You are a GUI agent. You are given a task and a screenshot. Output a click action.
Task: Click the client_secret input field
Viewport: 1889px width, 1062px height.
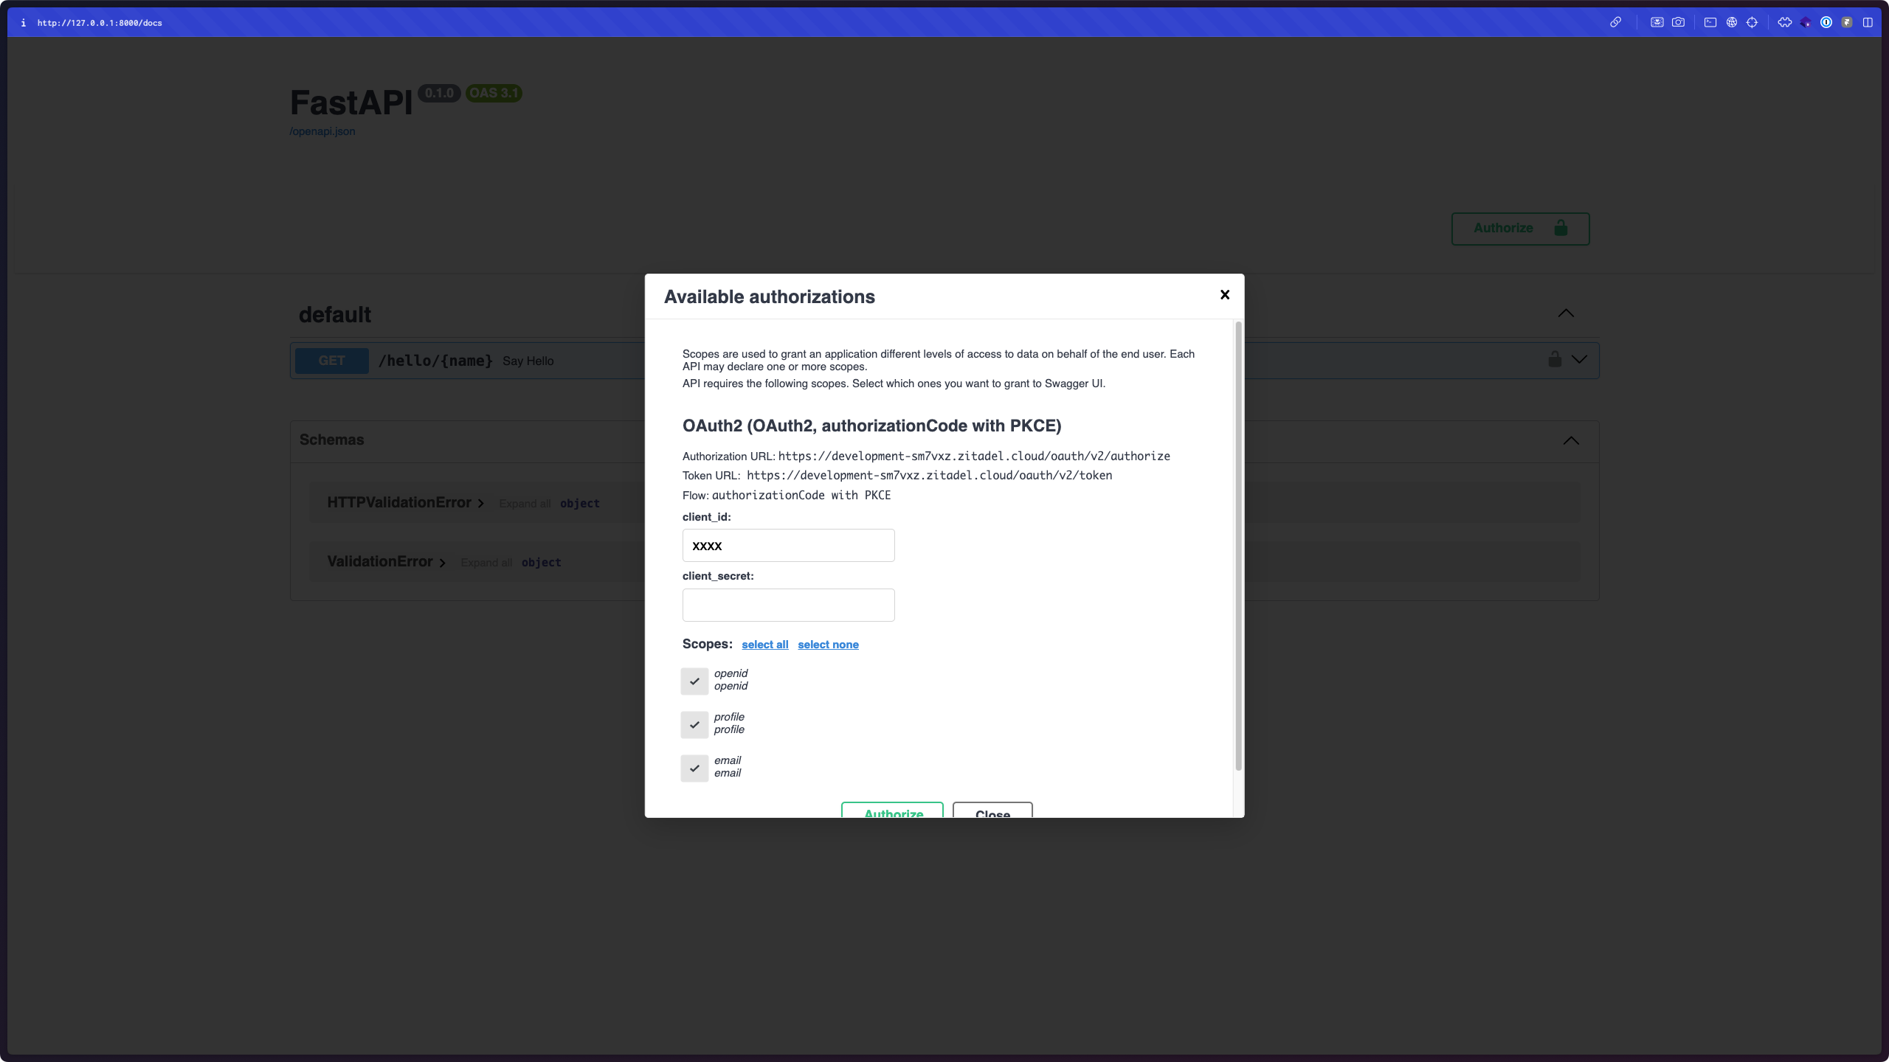pyautogui.click(x=788, y=605)
